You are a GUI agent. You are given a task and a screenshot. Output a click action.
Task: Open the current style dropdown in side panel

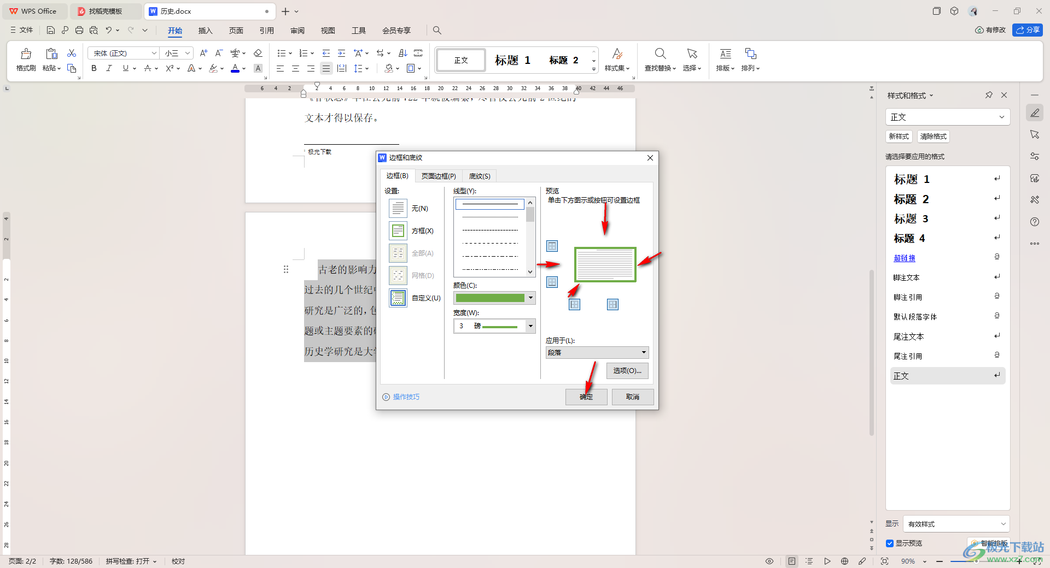click(x=947, y=117)
